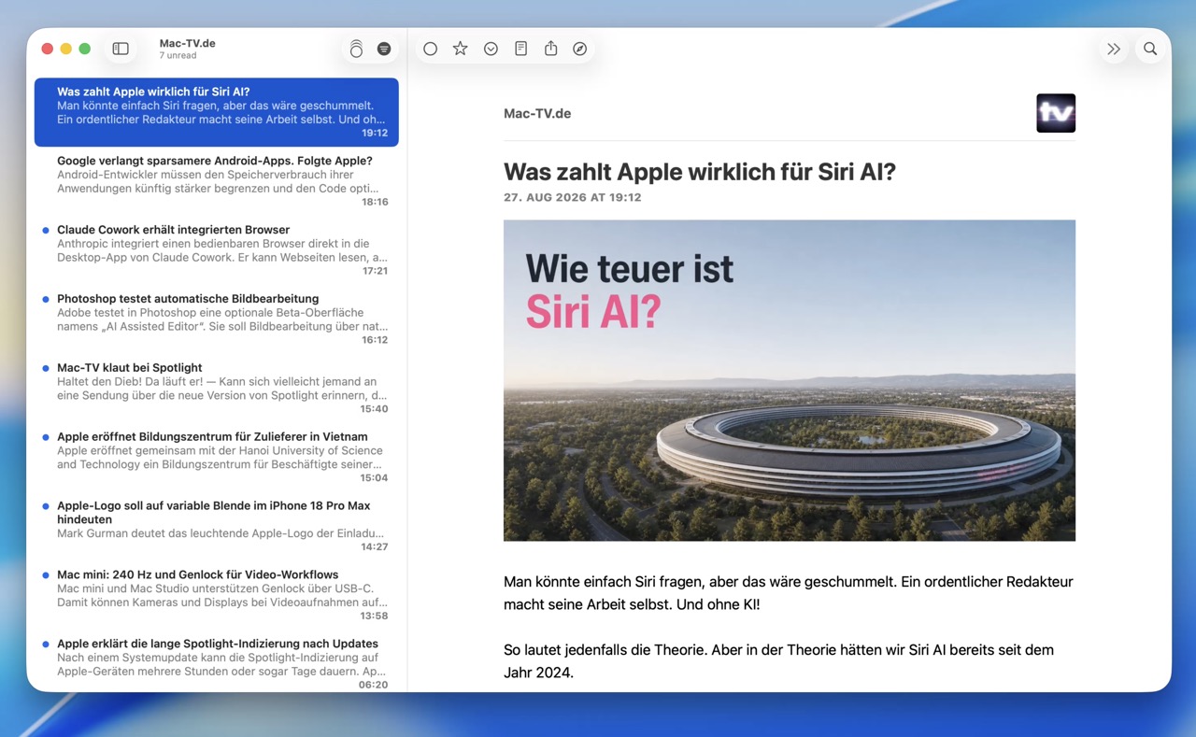Expand the double-chevron overflow toolbar button
The width and height of the screenshot is (1196, 737).
(x=1114, y=49)
